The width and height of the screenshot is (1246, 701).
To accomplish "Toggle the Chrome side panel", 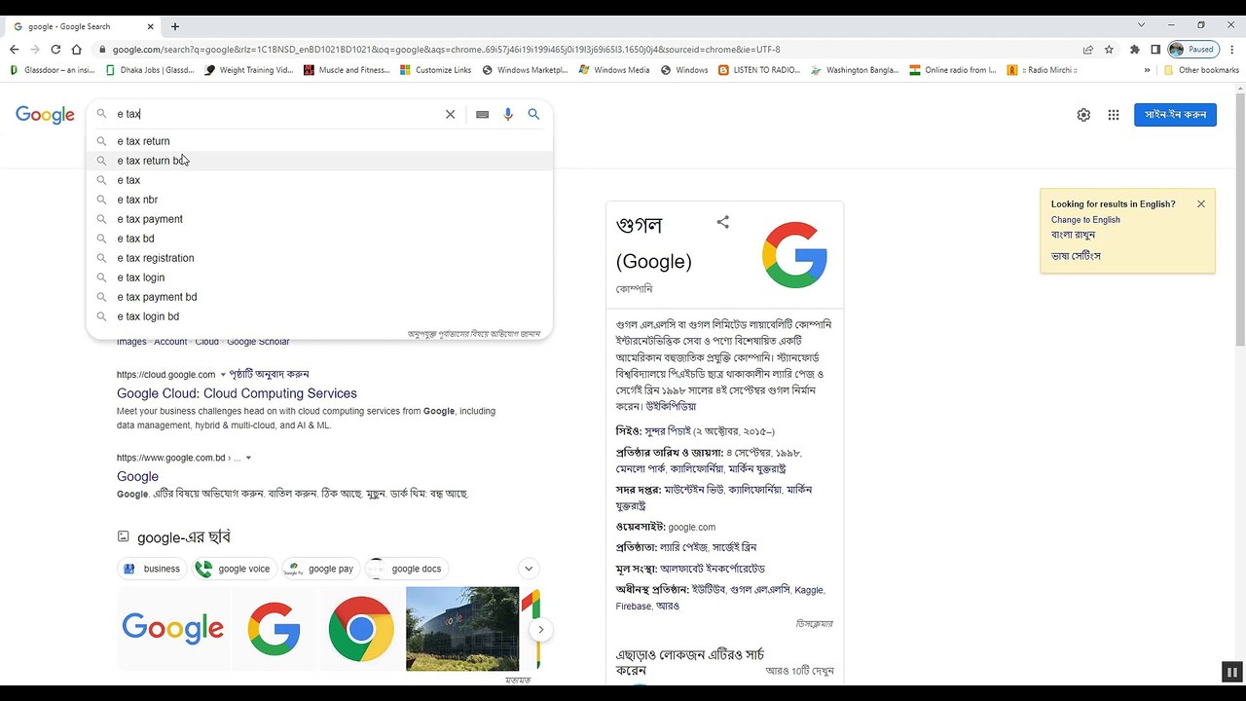I will coord(1155,50).
